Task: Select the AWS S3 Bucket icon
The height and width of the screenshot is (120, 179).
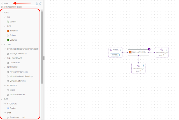Action: coord(8,22)
